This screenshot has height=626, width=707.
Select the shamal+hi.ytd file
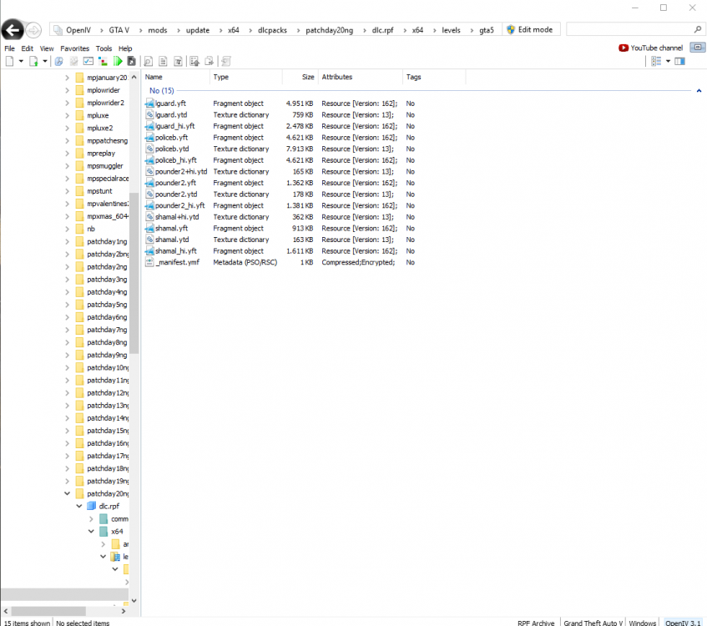pos(177,217)
